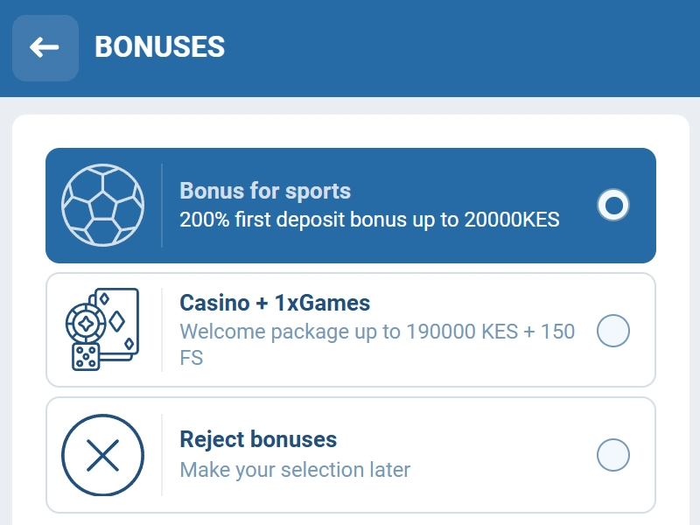Click the highlighted sports bonus card

pyautogui.click(x=350, y=204)
